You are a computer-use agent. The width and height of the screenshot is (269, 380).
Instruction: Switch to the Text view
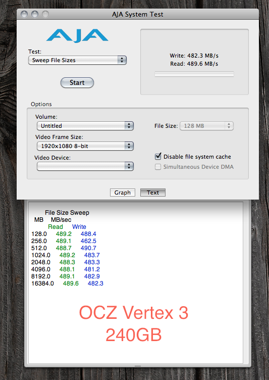coord(153,193)
